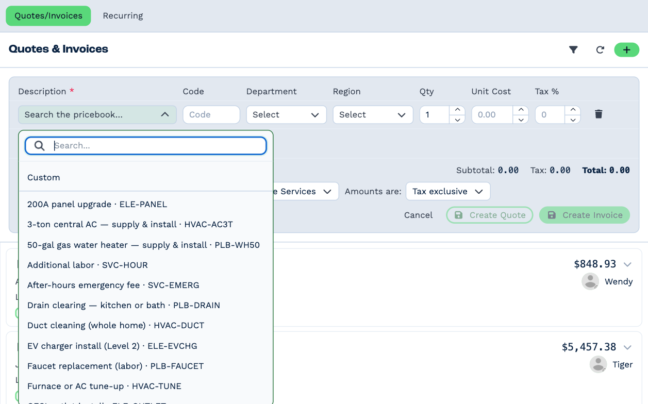The height and width of the screenshot is (404, 648).
Task: Focus the pricebook Search field
Action: (x=146, y=146)
